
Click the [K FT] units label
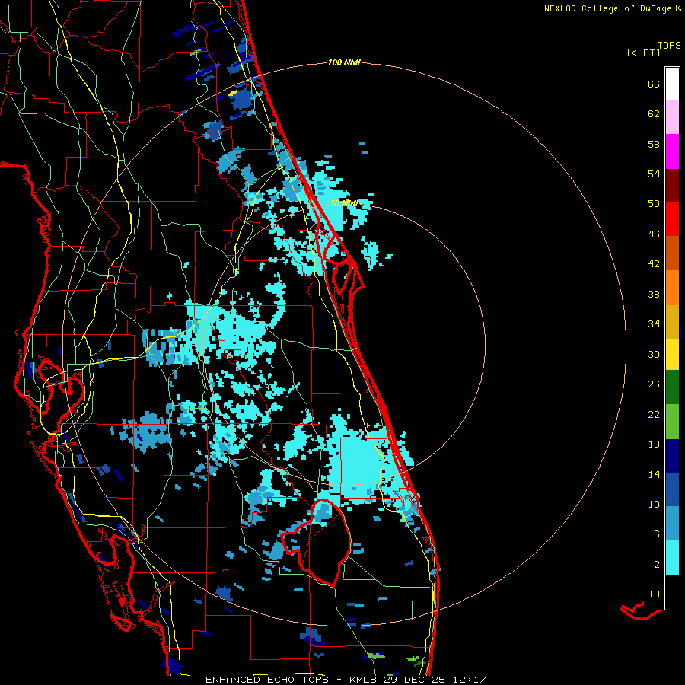(643, 53)
